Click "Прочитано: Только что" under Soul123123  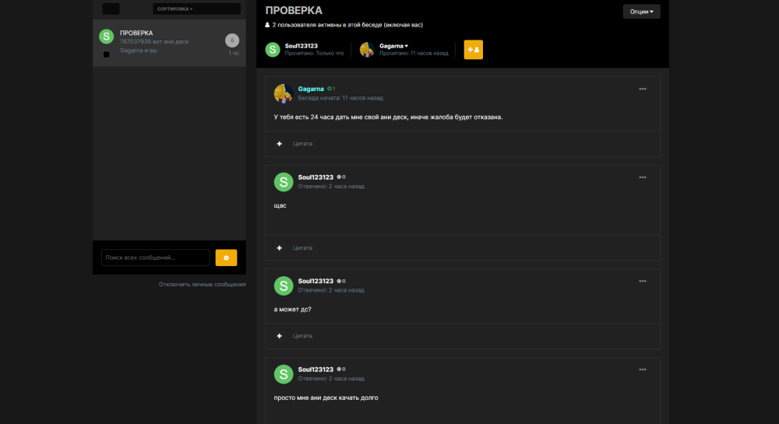click(x=314, y=53)
